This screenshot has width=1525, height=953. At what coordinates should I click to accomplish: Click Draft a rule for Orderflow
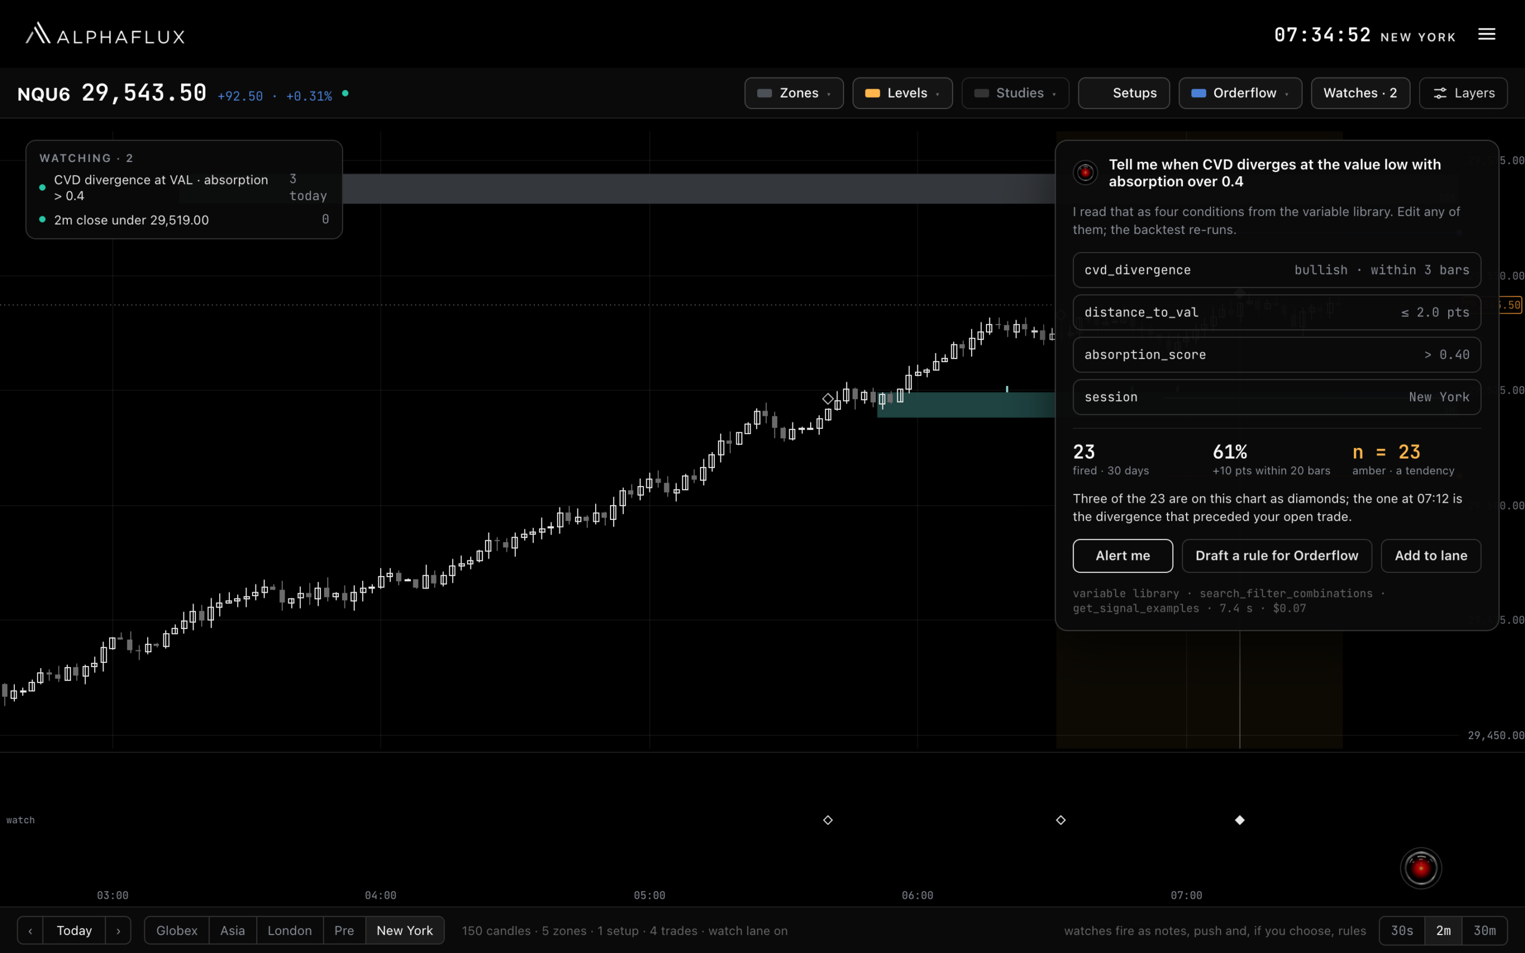pyautogui.click(x=1277, y=555)
